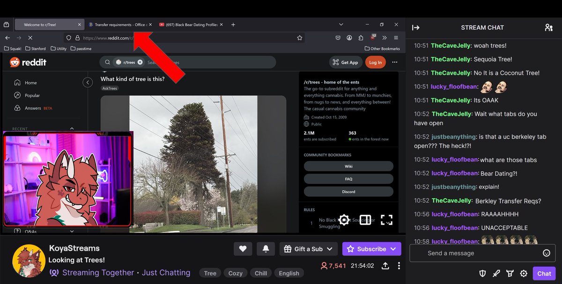The width and height of the screenshot is (562, 284).
Task: Show more tools overflow chevrons
Action: point(385,38)
